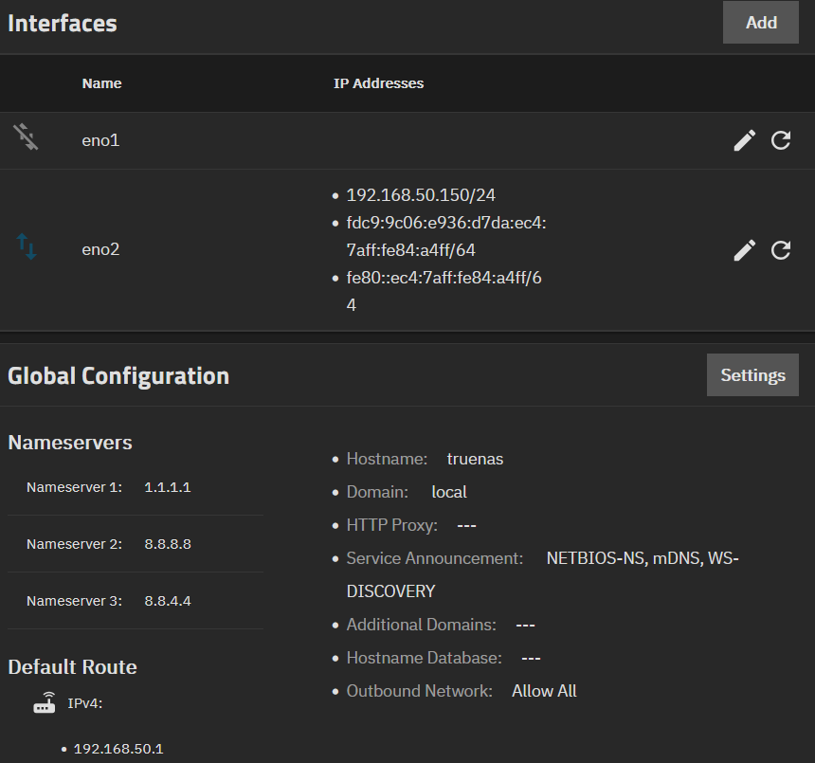The image size is (815, 763).
Task: Edit the eno1 interface with pencil icon
Action: (x=745, y=141)
